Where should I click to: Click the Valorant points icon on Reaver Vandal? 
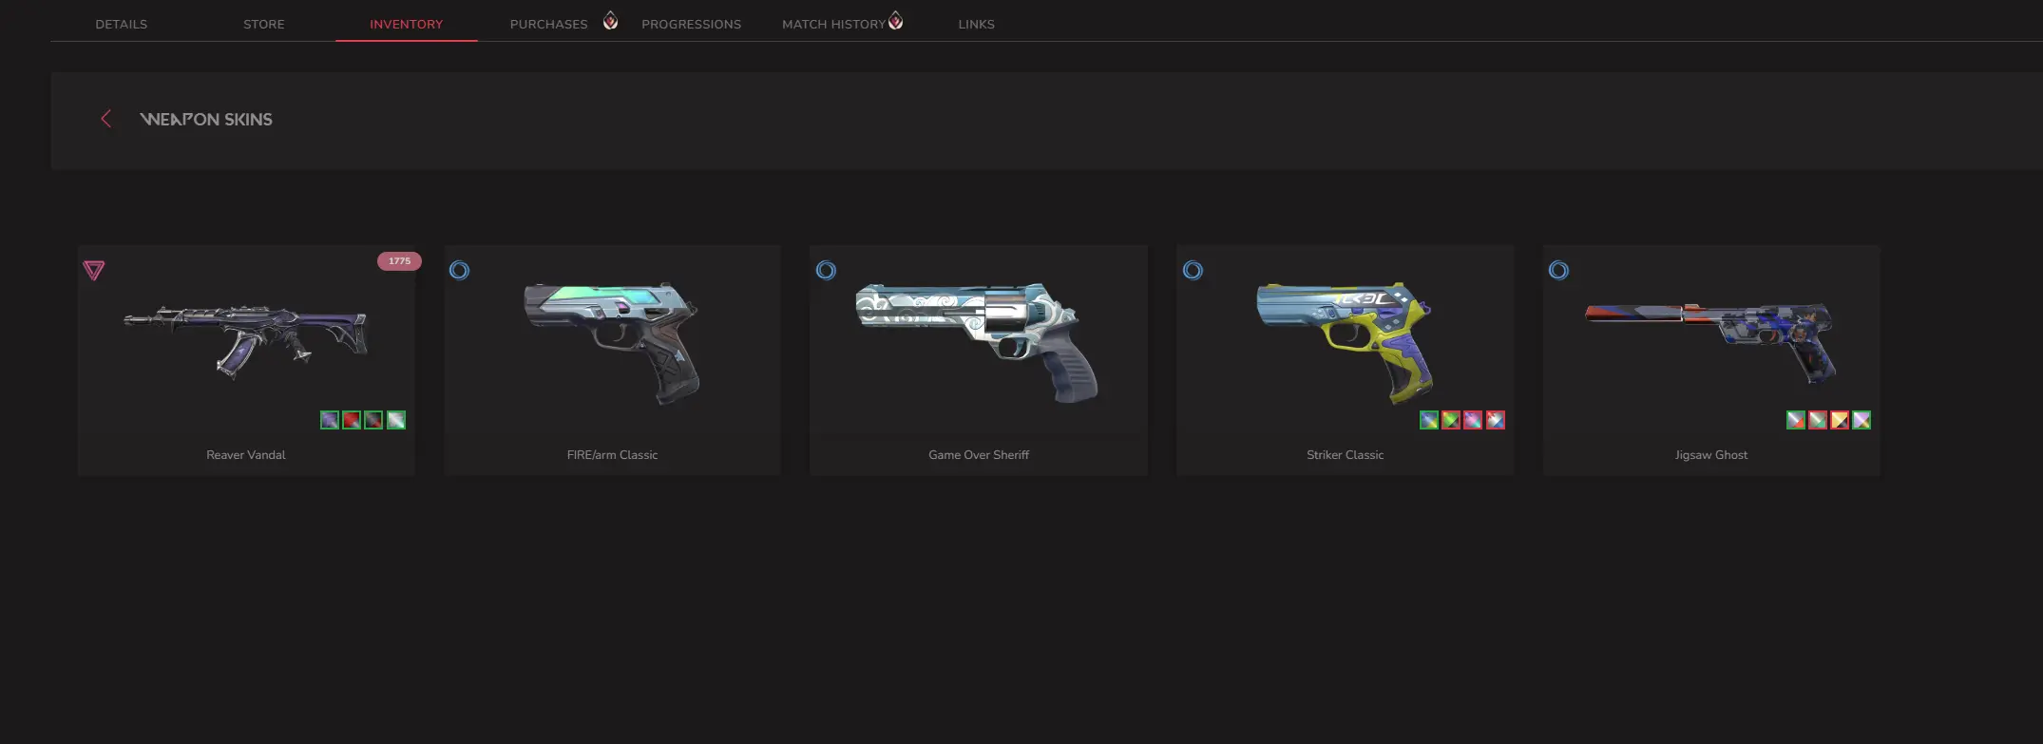click(94, 271)
